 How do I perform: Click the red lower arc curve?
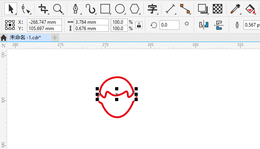(117, 117)
